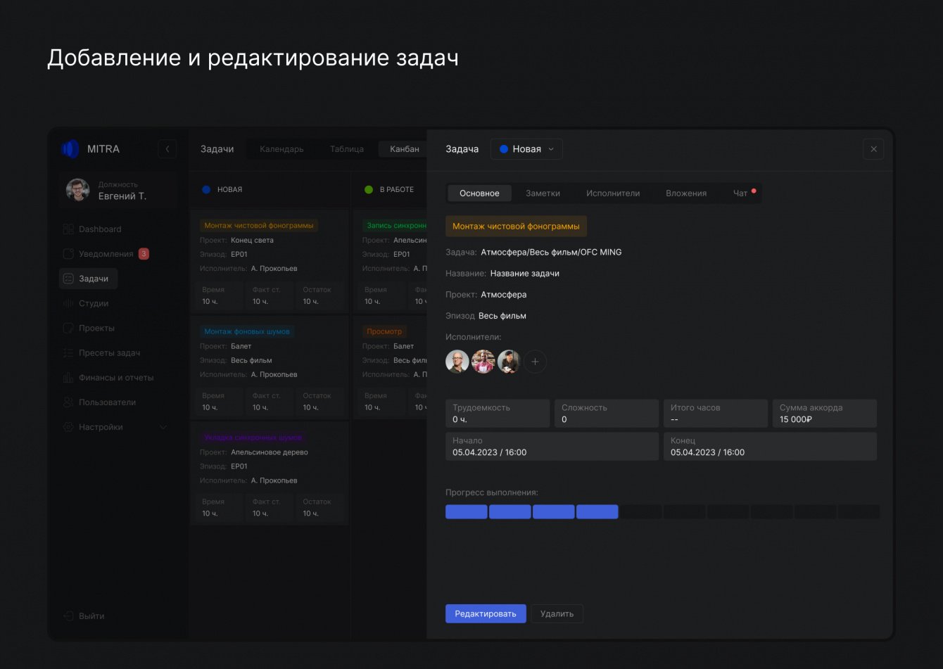Click the red notifications badge showing 3
This screenshot has width=943, height=669.
point(144,254)
